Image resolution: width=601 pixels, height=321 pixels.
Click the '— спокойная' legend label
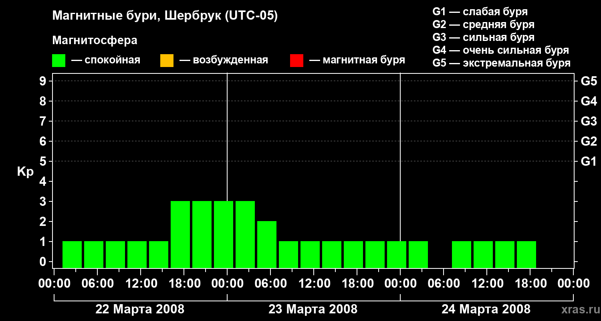tap(106, 60)
